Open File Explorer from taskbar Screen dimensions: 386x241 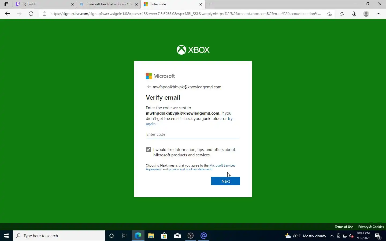[151, 236]
